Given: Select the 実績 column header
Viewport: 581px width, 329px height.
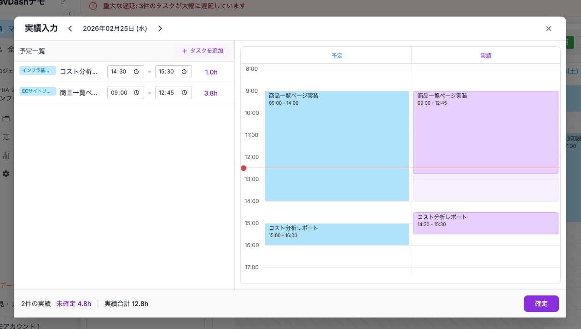Looking at the screenshot, I should [x=486, y=56].
